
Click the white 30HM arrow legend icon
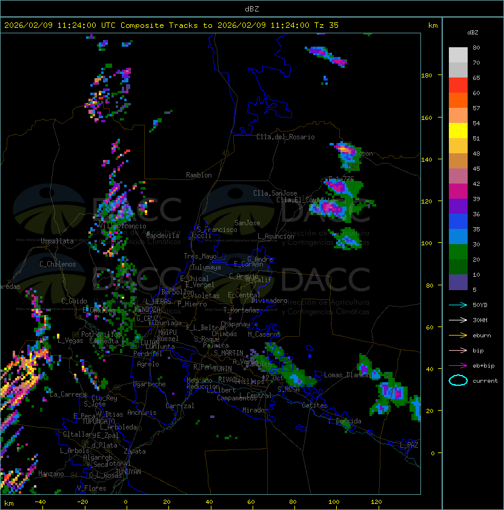click(458, 320)
